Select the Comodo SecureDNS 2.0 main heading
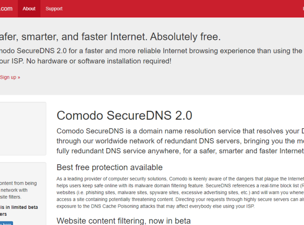 [x=124, y=116]
